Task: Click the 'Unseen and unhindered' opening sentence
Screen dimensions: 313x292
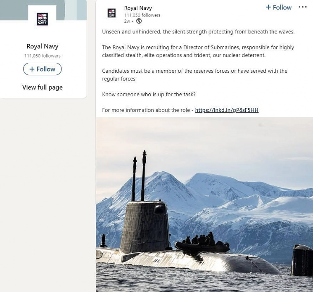Action: click(198, 32)
